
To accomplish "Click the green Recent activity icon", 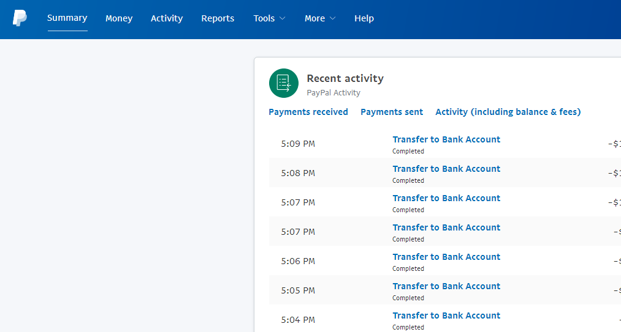I will point(284,83).
